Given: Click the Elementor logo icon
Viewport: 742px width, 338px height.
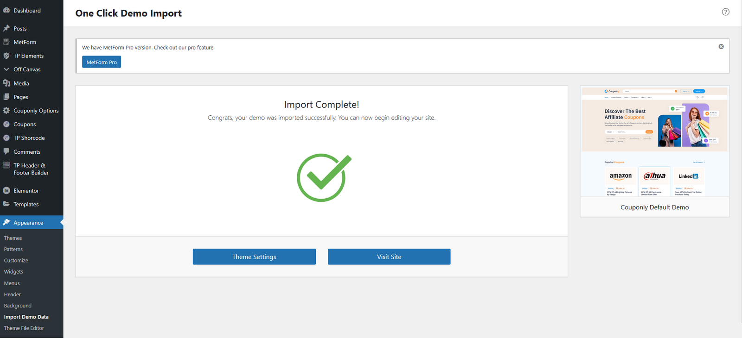Looking at the screenshot, I should [x=6, y=190].
